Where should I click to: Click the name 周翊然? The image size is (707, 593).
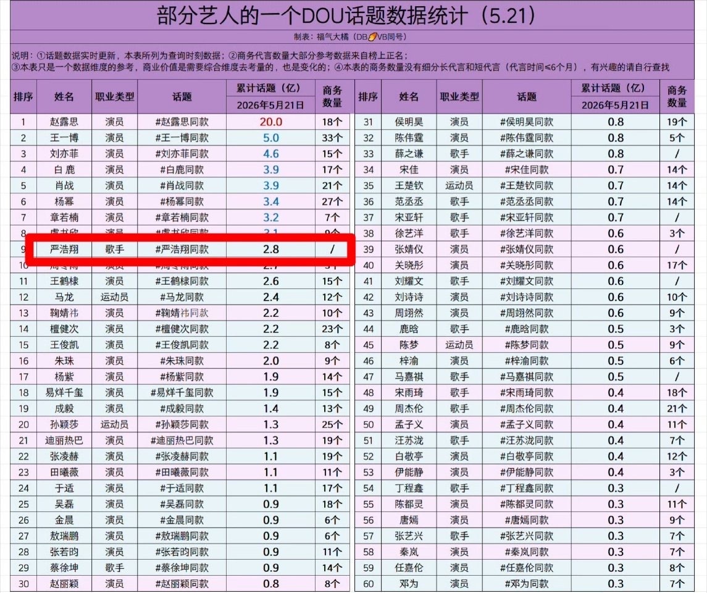coord(409,313)
